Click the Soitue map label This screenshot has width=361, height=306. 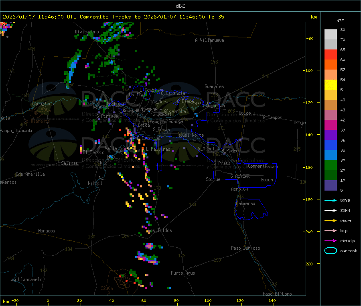coord(213,179)
